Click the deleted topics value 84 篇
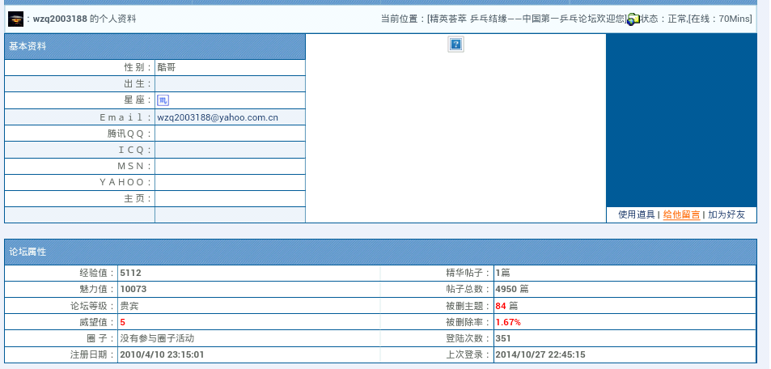Image resolution: width=771 pixels, height=369 pixels. point(506,306)
